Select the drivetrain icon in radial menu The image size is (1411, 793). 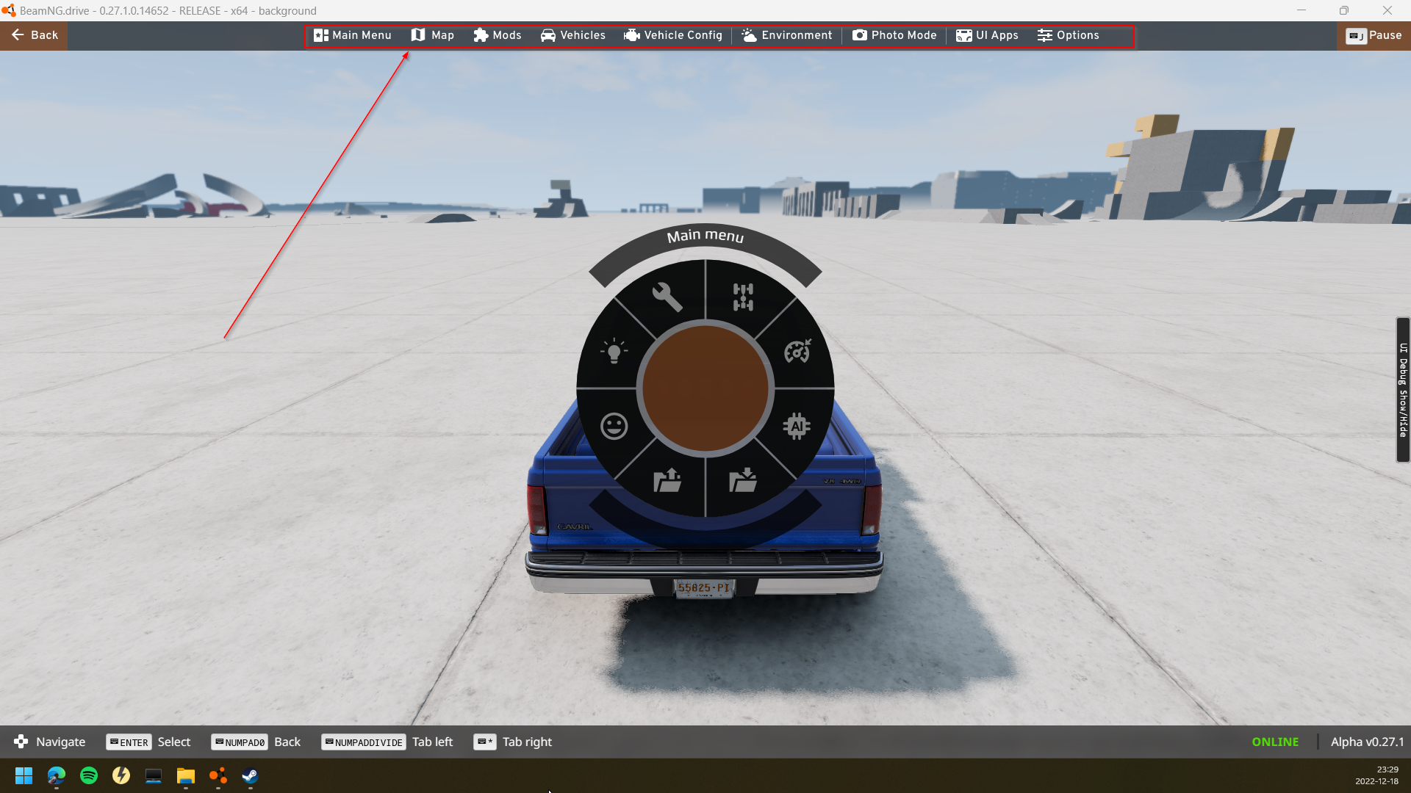(x=743, y=297)
